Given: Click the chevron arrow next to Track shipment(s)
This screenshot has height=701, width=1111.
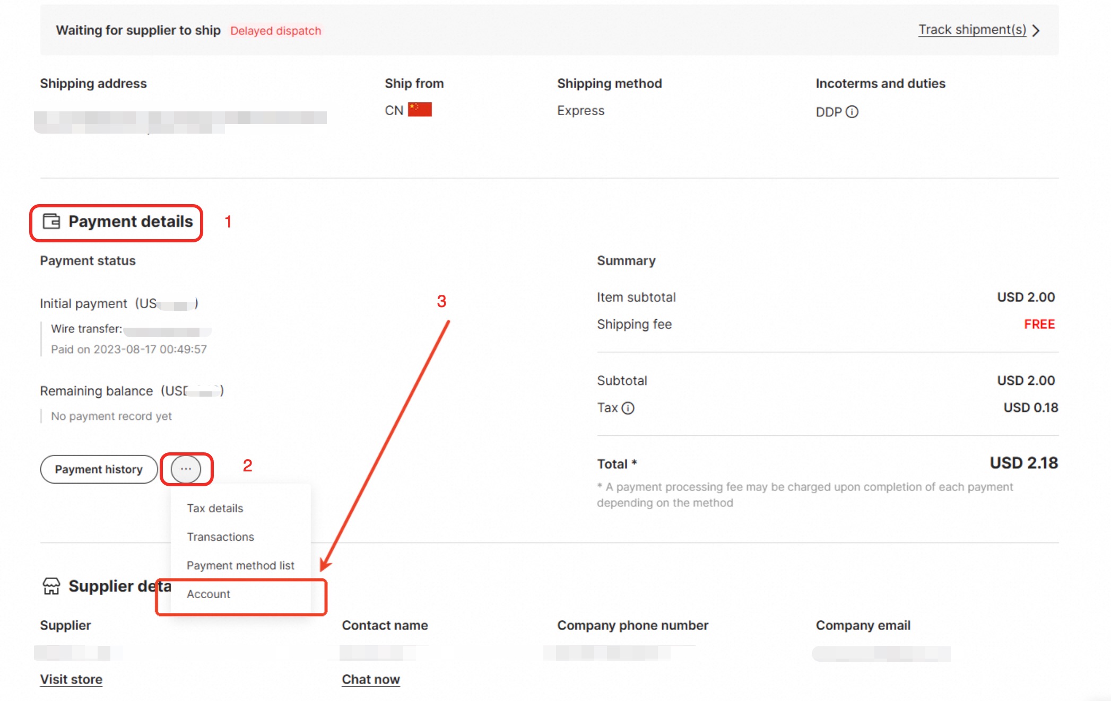Looking at the screenshot, I should (x=1036, y=31).
